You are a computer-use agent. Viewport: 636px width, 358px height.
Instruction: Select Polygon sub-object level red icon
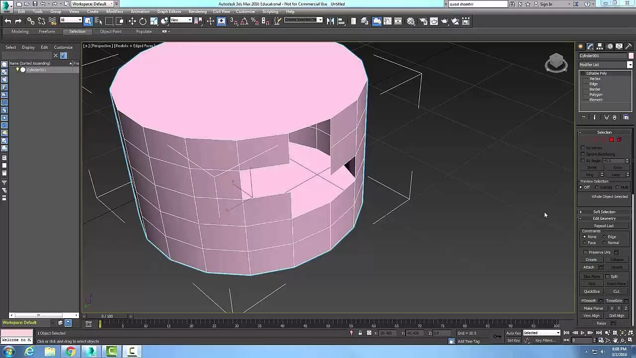coord(612,140)
